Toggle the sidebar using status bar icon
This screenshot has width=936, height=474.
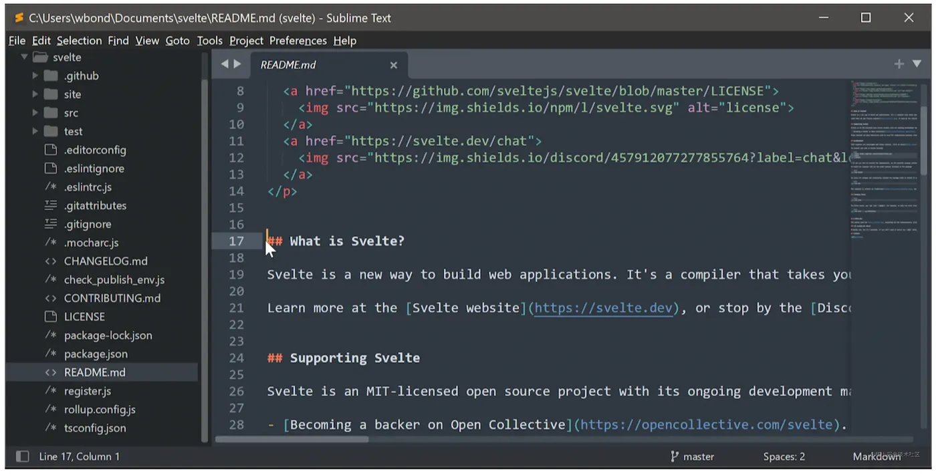(x=22, y=457)
